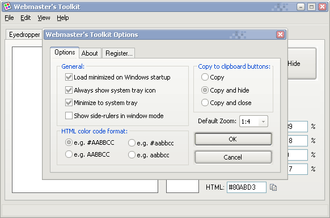Choose lowercase aabbcc format without hash
Viewport: 330px width, 218px height.
coord(132,155)
